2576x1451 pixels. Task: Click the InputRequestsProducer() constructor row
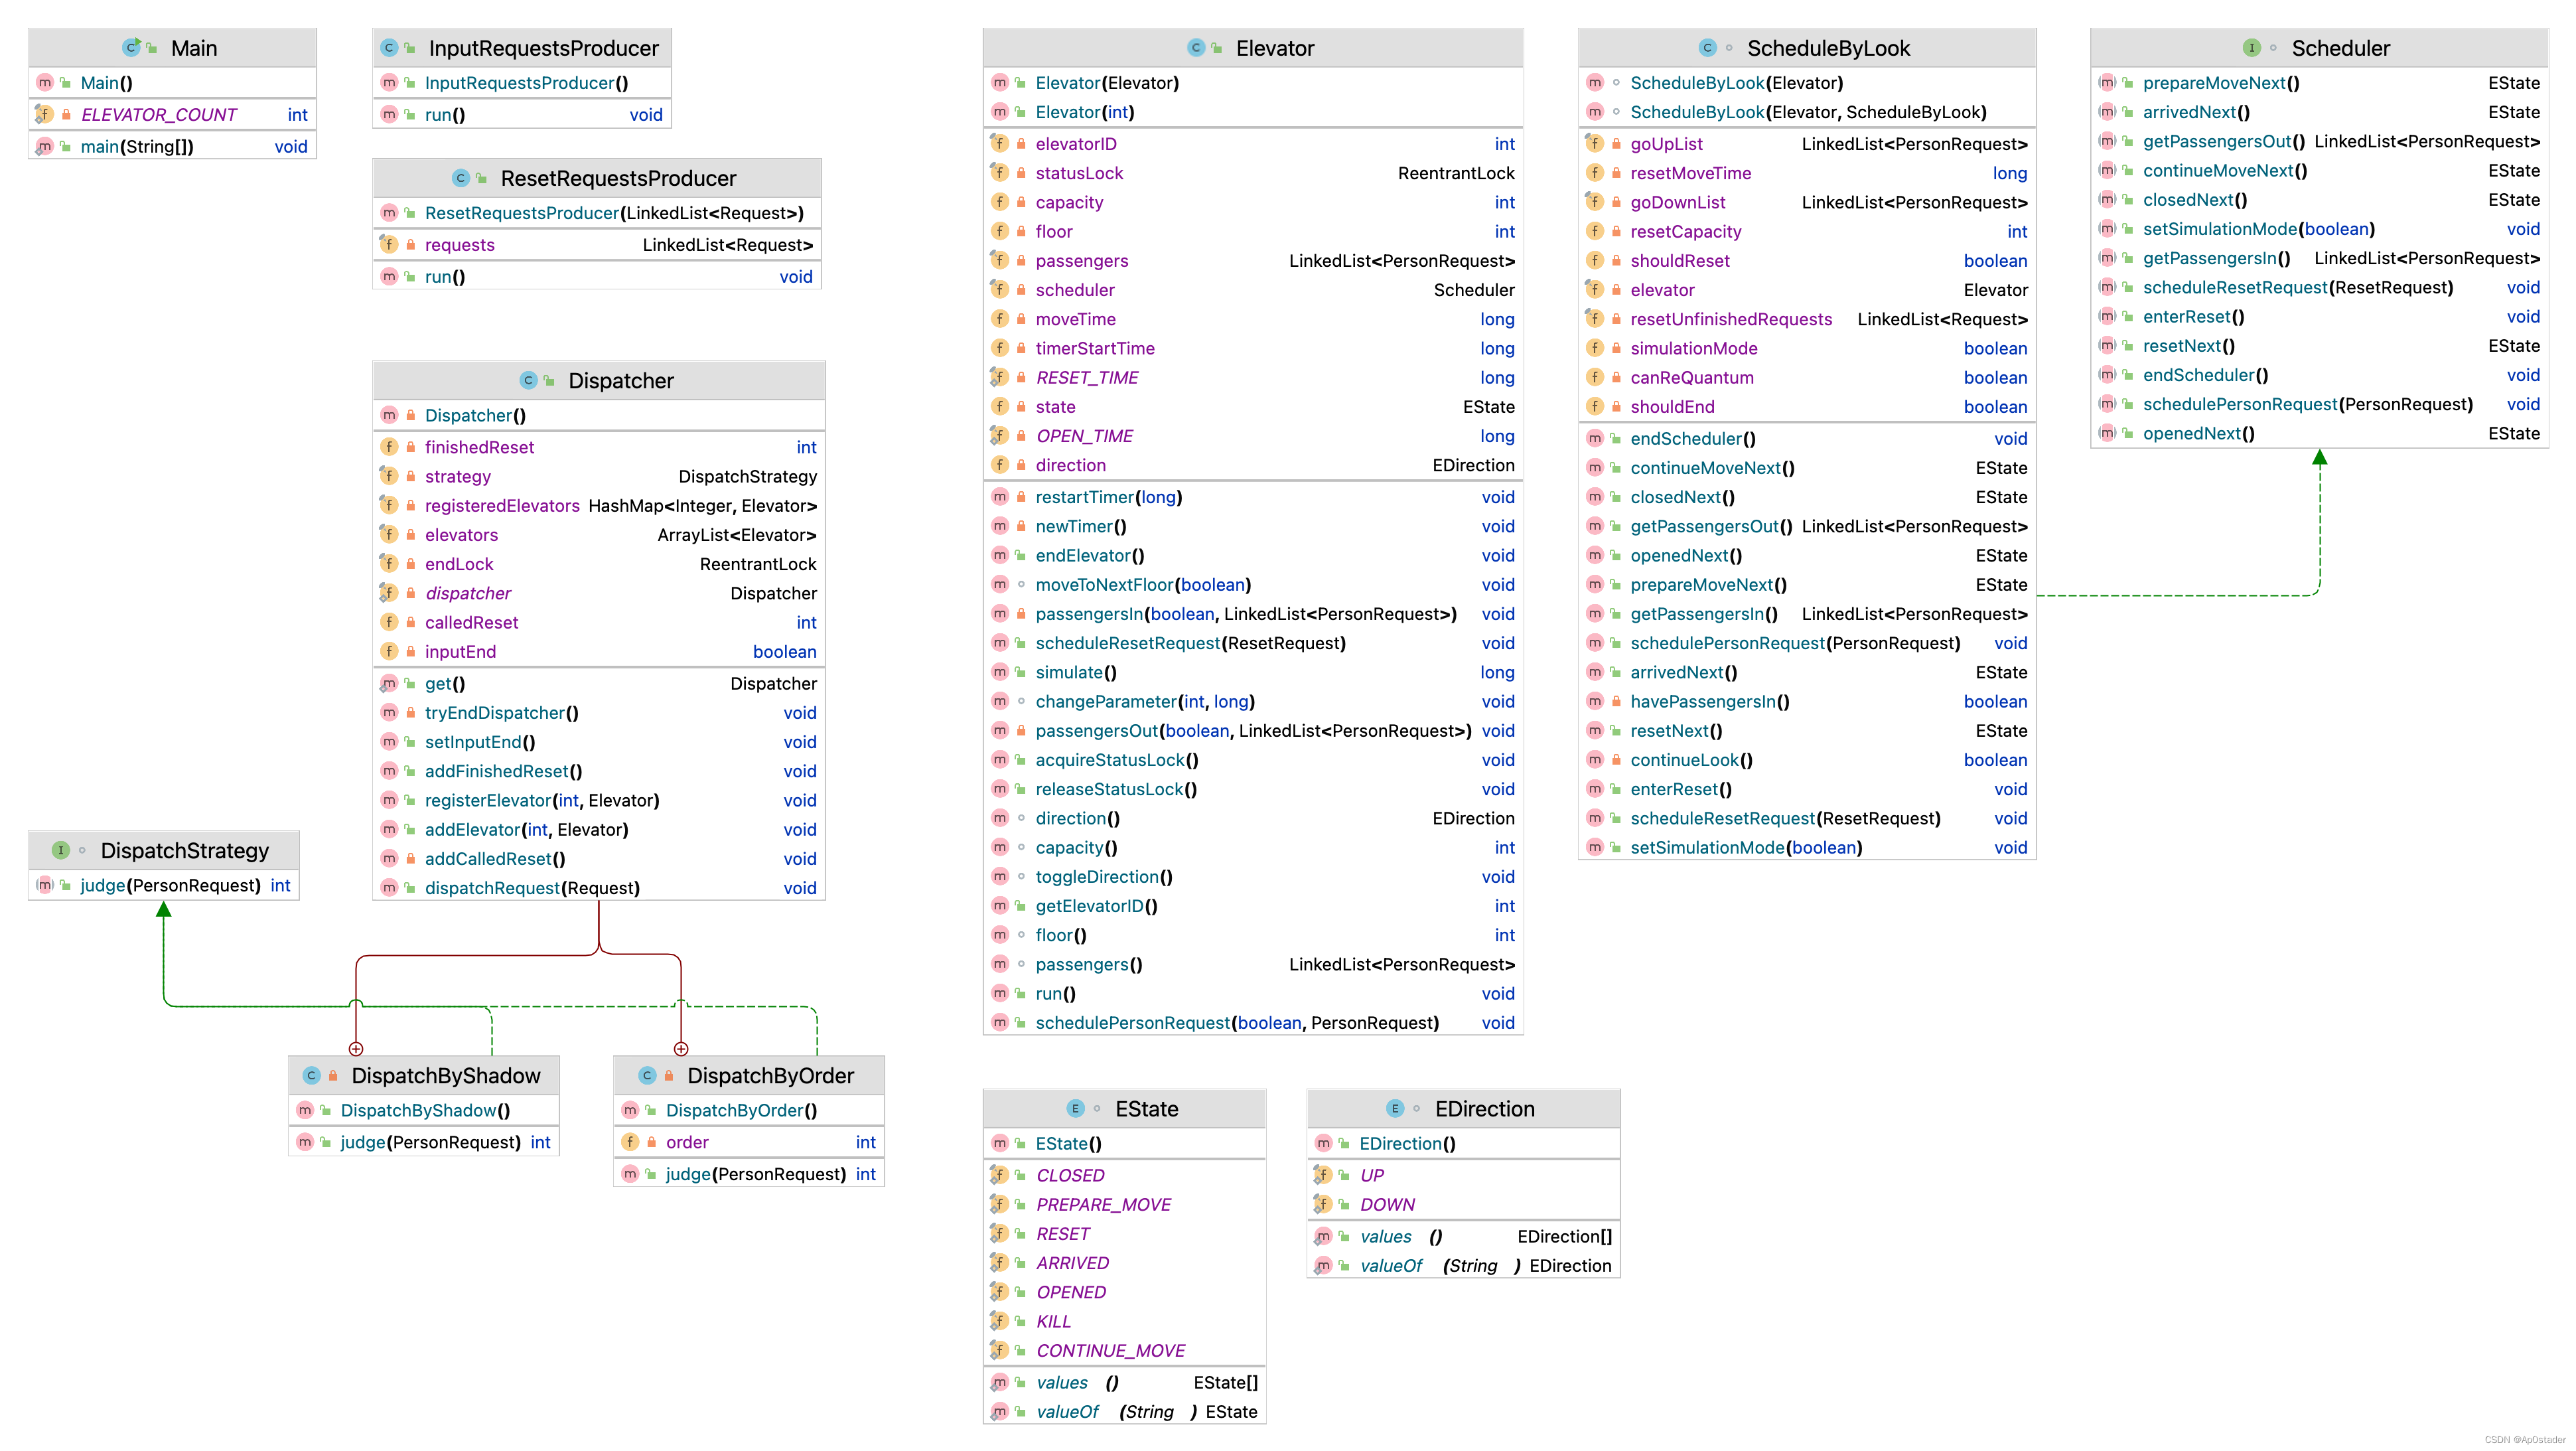point(522,83)
